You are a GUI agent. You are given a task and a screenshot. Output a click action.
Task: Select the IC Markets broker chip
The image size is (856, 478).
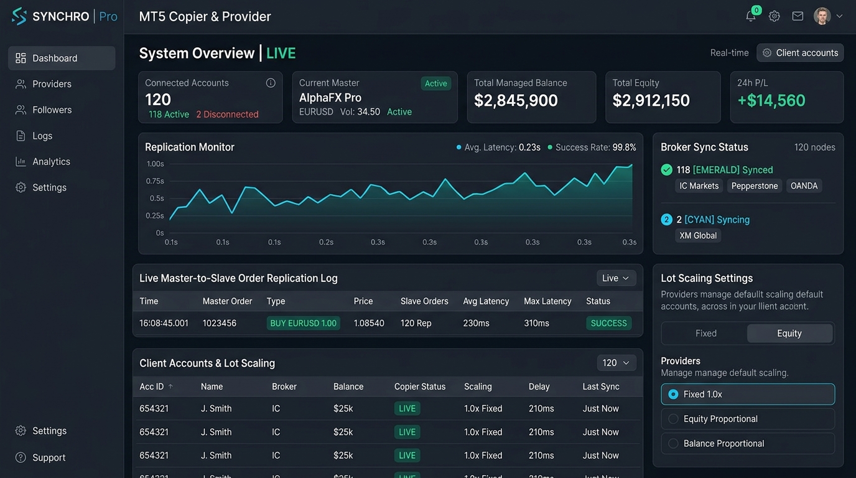coord(699,186)
